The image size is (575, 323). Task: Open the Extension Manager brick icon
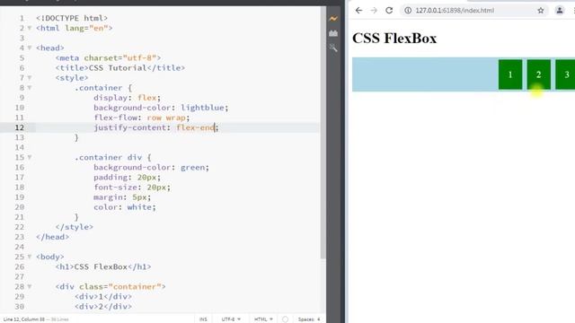pyautogui.click(x=333, y=33)
